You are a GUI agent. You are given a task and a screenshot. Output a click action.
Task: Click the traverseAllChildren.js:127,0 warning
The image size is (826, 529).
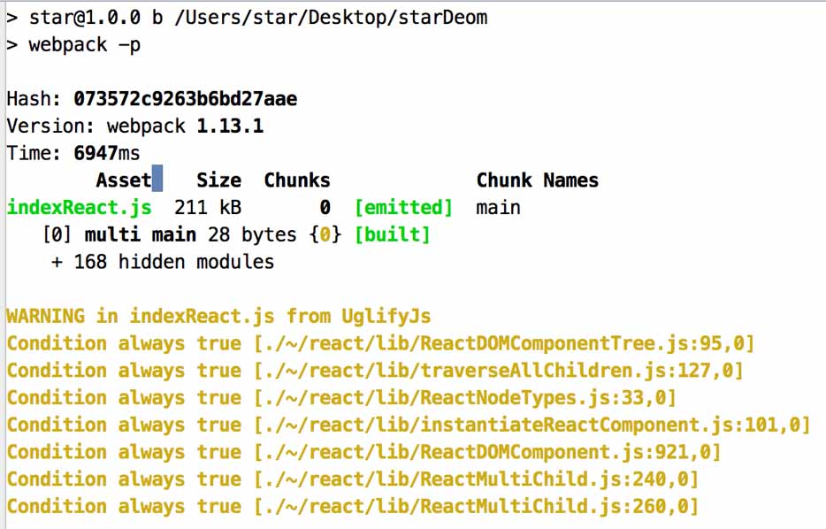click(375, 371)
